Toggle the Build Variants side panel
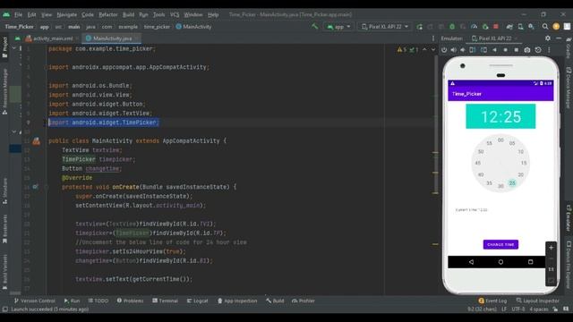The width and height of the screenshot is (573, 322). pos(4,272)
